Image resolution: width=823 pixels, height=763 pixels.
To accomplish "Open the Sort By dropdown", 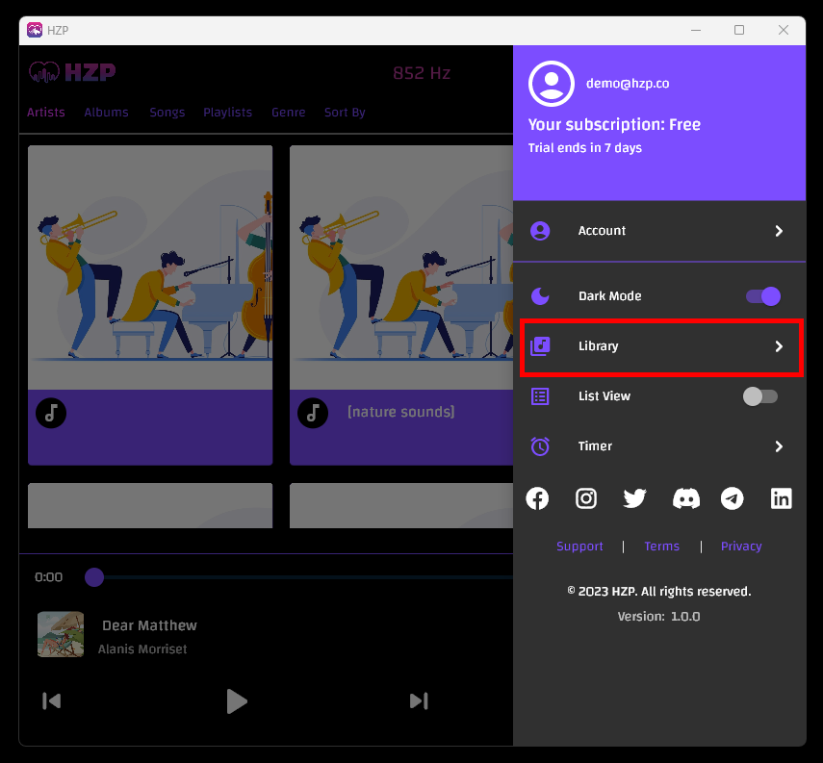I will click(x=345, y=113).
